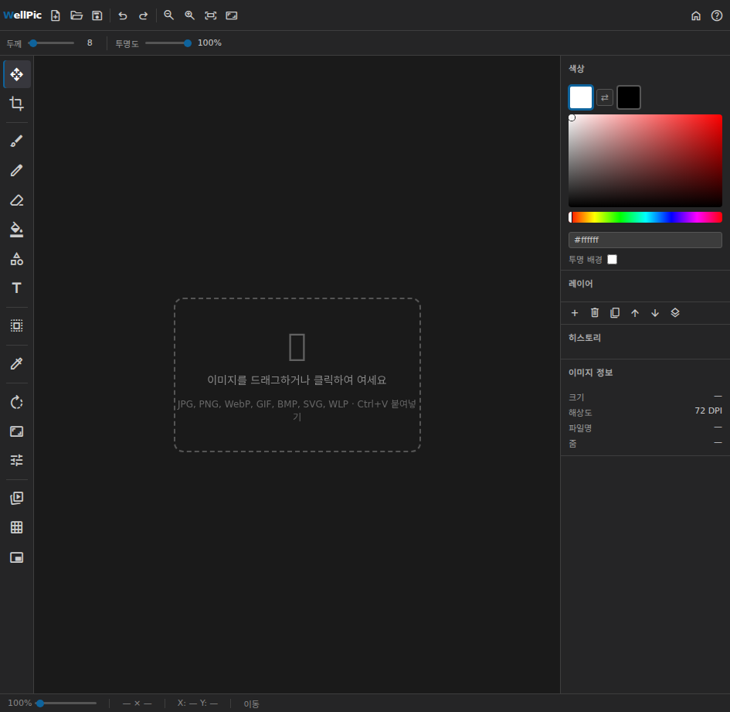Click the aspect ratio view icon in top toolbar
The width and height of the screenshot is (730, 712).
pyautogui.click(x=232, y=15)
